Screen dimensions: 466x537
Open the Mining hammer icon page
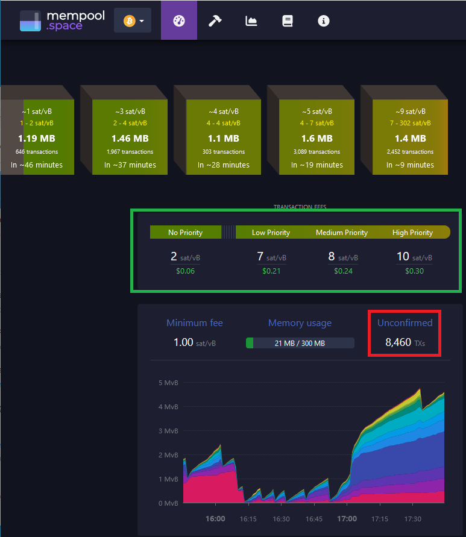click(215, 21)
